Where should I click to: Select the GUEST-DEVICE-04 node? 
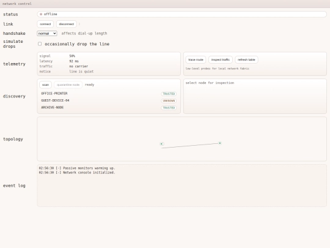(109, 100)
